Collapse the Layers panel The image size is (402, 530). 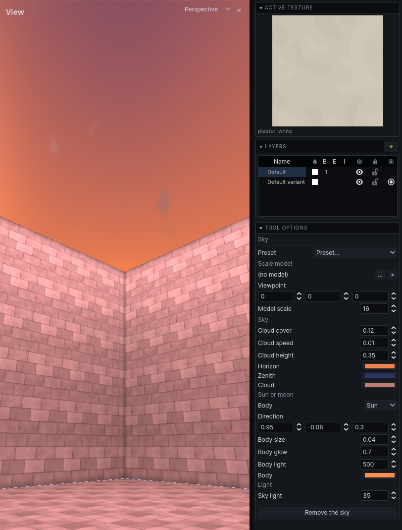point(260,146)
